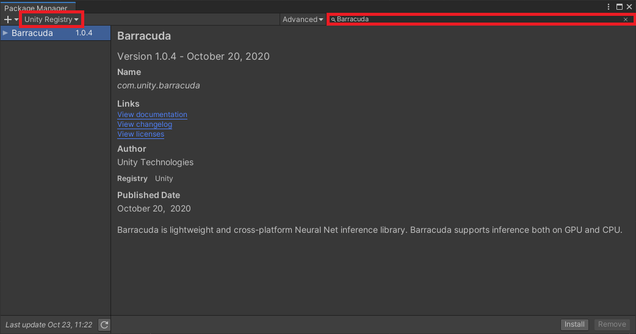Click the Unity Technologies author text
The width and height of the screenshot is (636, 334).
(x=156, y=162)
